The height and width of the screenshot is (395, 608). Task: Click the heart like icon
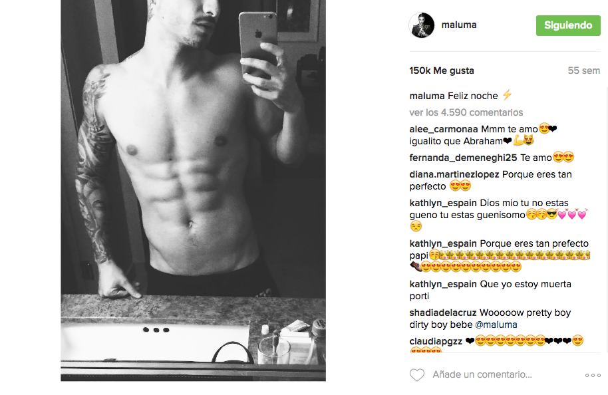tap(417, 375)
